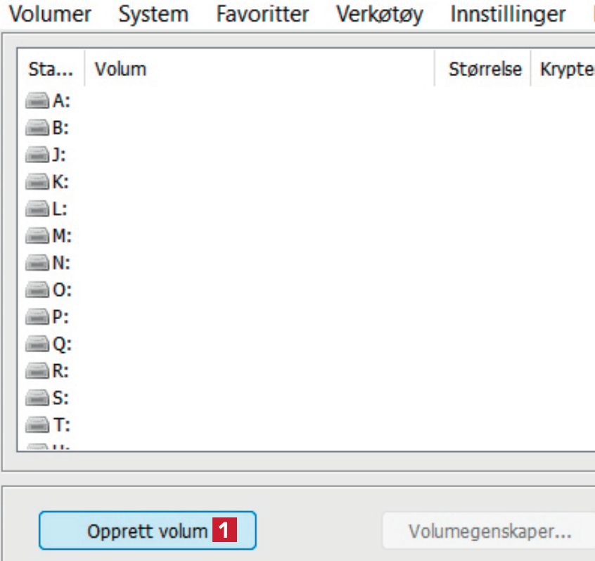
Task: Click the J: drive slot icon
Action: click(x=39, y=155)
